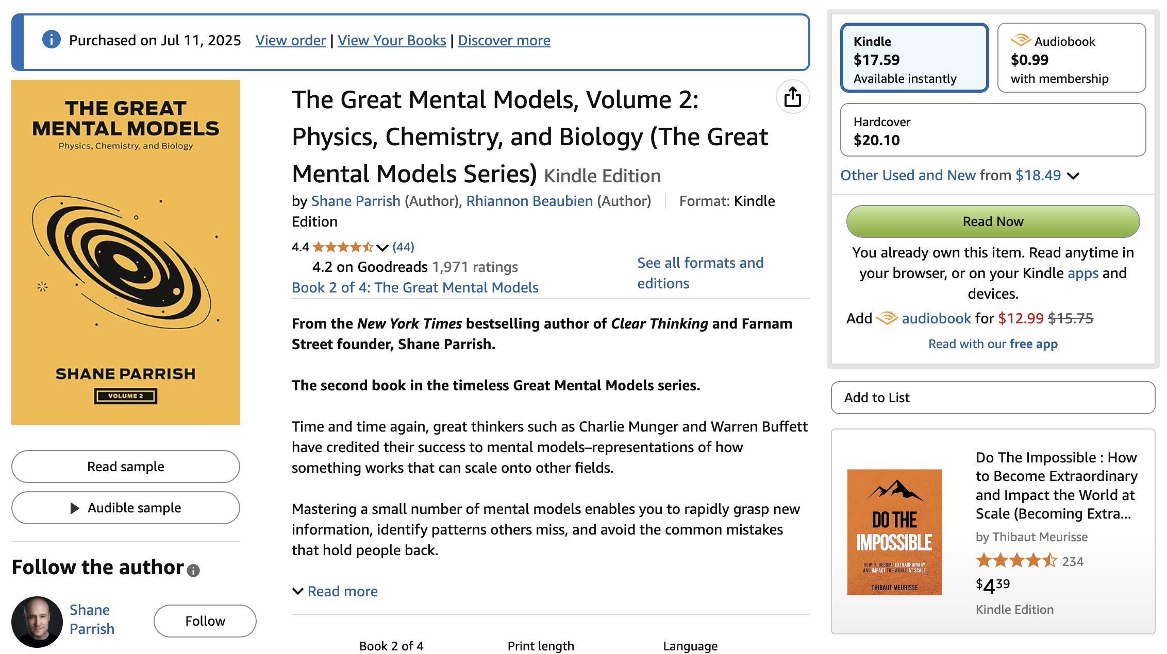This screenshot has height=654, width=1167.
Task: Expand the 4.4 star rating dropdown arrow
Action: pyautogui.click(x=382, y=248)
